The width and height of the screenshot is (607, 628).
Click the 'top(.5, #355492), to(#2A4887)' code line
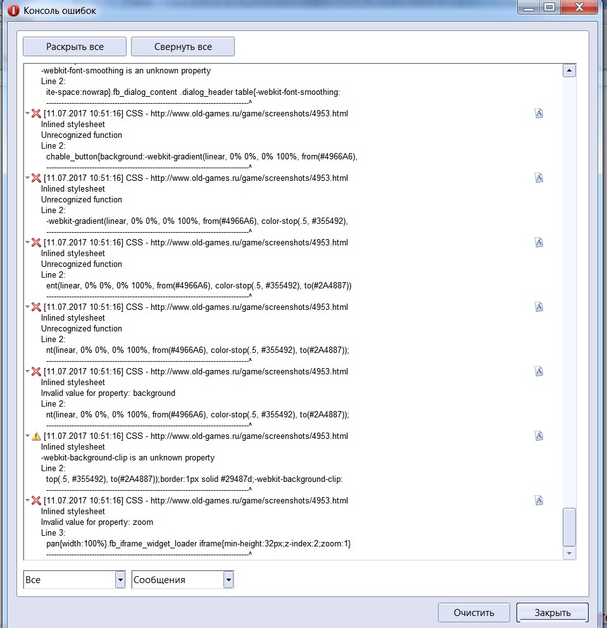[194, 479]
